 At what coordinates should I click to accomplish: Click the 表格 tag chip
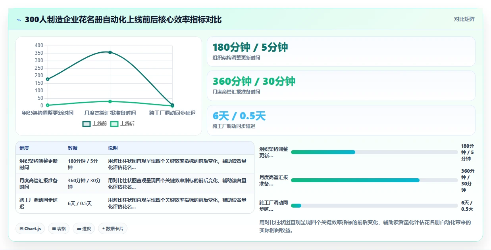tap(59, 229)
